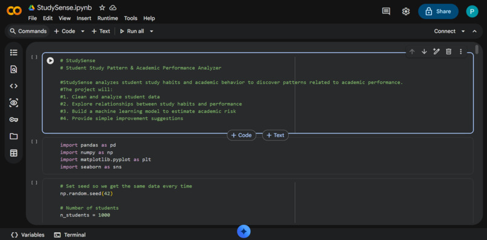Click the 'np.random.seed(42)' line
The width and height of the screenshot is (487, 240).
tap(86, 194)
